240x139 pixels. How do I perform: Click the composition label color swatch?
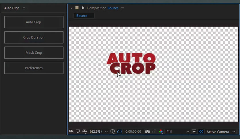pos(77,8)
